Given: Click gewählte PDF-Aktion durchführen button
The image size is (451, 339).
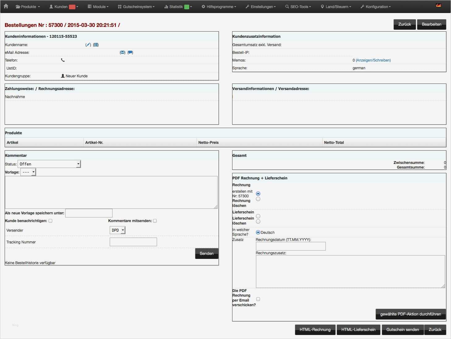Looking at the screenshot, I should [411, 314].
